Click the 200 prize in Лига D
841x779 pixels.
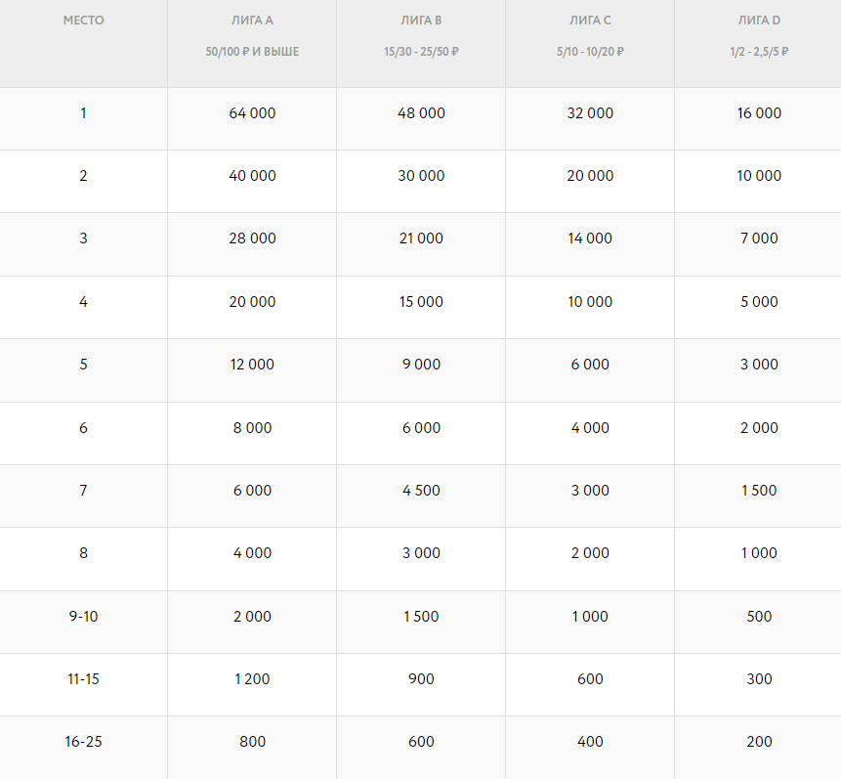tap(759, 742)
